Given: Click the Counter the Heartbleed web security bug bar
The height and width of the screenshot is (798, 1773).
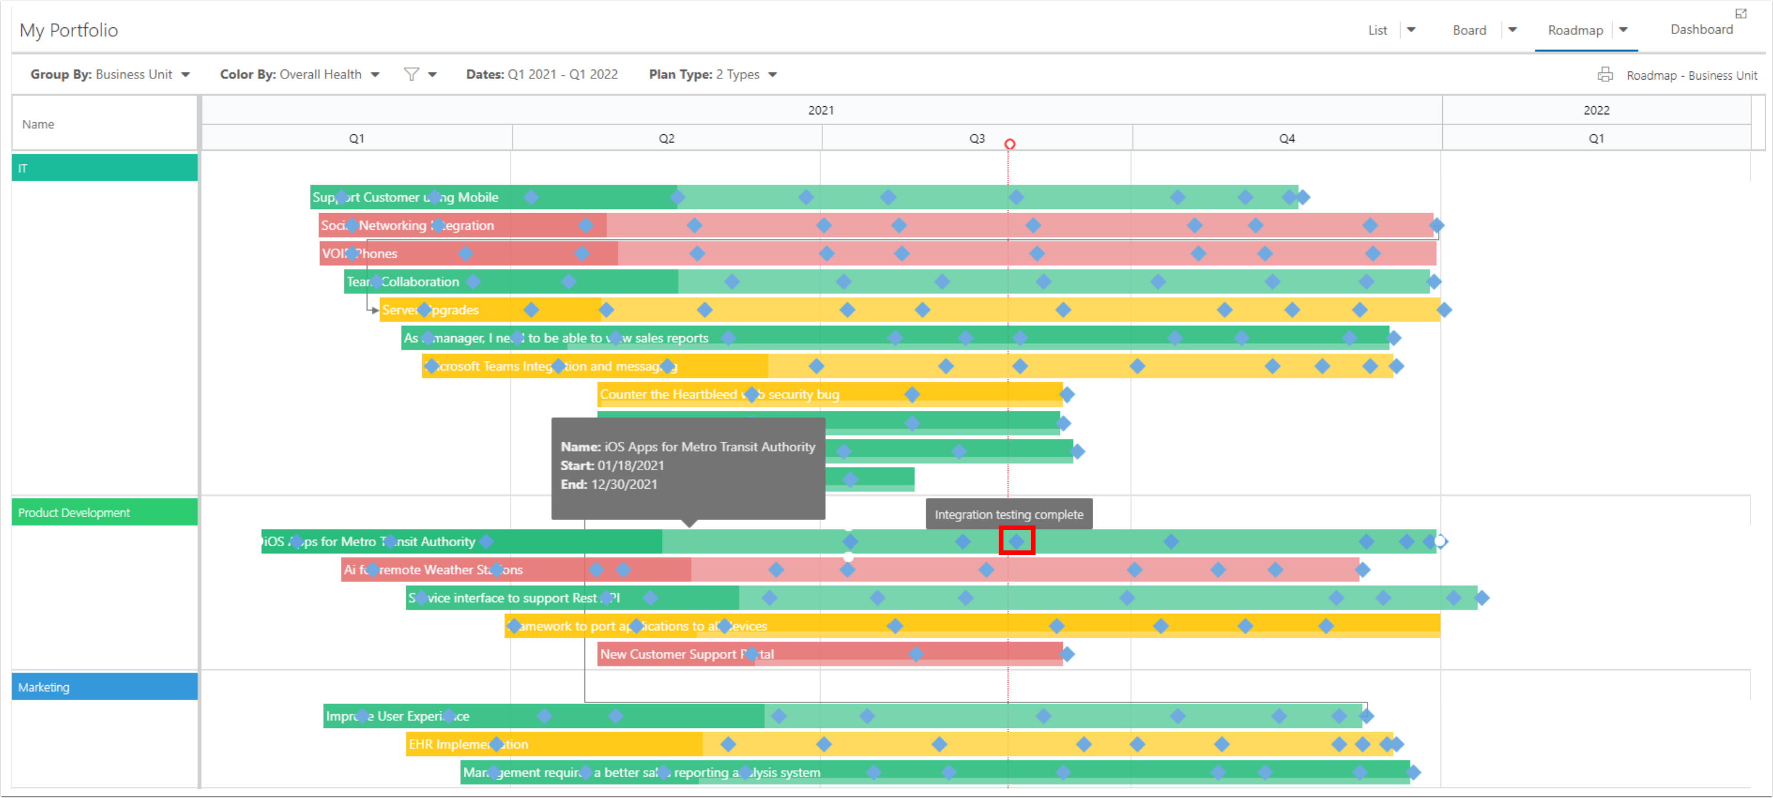Looking at the screenshot, I should [x=830, y=394].
